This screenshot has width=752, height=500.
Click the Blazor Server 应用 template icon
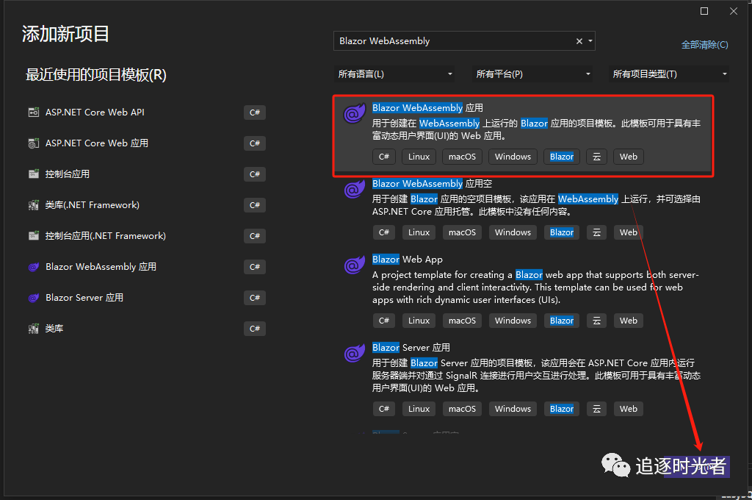pos(355,354)
